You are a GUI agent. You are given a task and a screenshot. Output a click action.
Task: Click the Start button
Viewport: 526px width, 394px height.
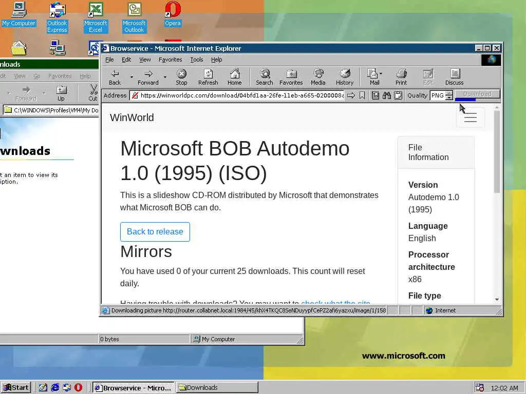tap(16, 388)
